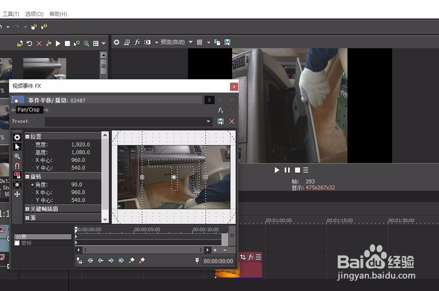The image size is (439, 291).
Task: Click preview on external monitor icon
Action: pos(127,42)
